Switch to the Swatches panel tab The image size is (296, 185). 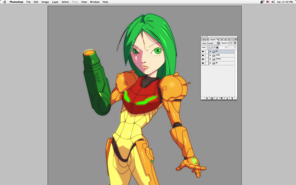208,40
